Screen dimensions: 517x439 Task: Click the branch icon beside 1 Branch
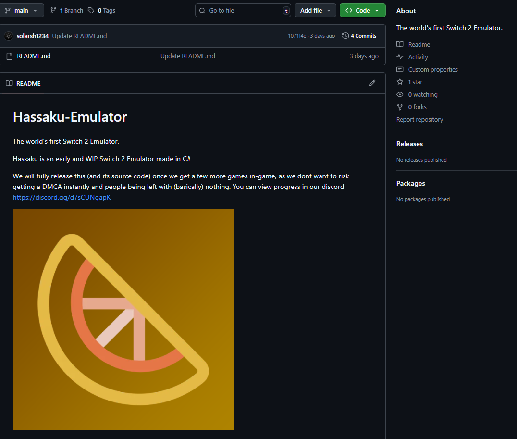pos(53,10)
